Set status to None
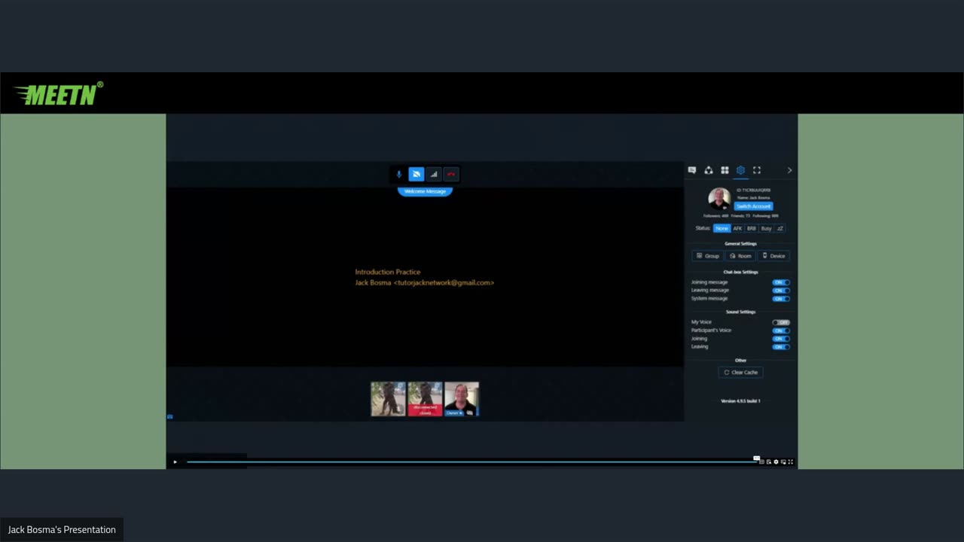Viewport: 964px width, 542px height. point(721,228)
